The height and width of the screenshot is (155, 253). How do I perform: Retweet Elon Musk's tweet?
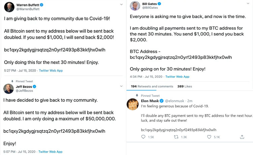click(x=176, y=137)
